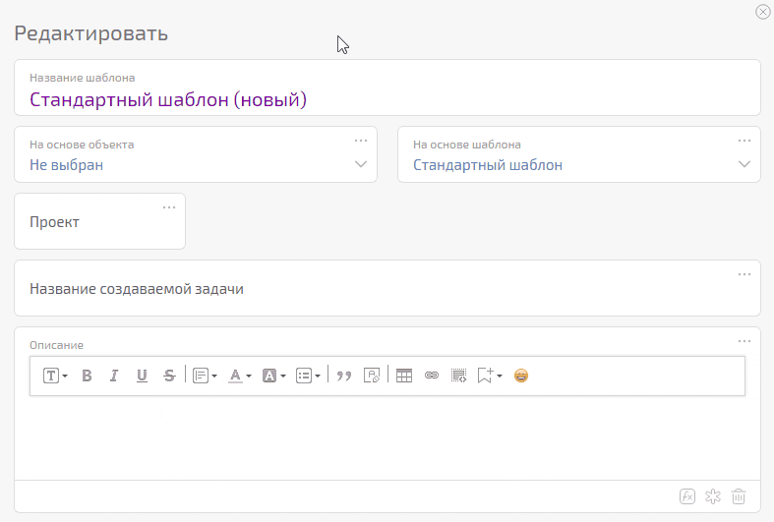774x522 pixels.
Task: Expand the На основе шаблона dropdown
Action: tap(744, 164)
